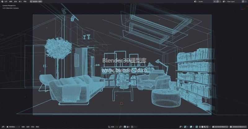
Task: Toggle X-ray mode button
Action: (197, 127)
